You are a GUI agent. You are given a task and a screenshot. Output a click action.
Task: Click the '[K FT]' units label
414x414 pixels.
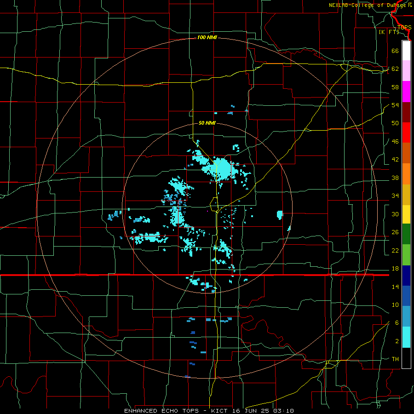(x=389, y=32)
